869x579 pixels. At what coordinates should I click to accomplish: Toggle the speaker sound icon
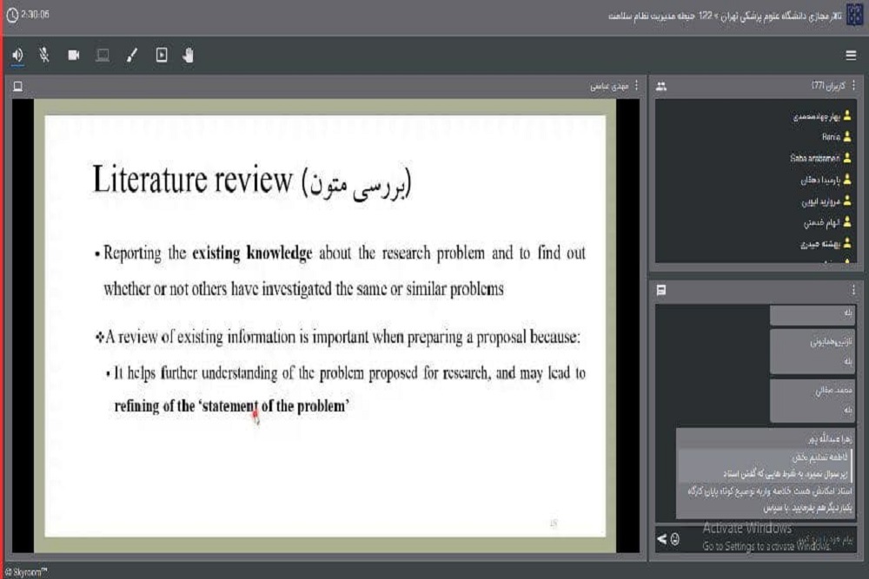(x=18, y=56)
